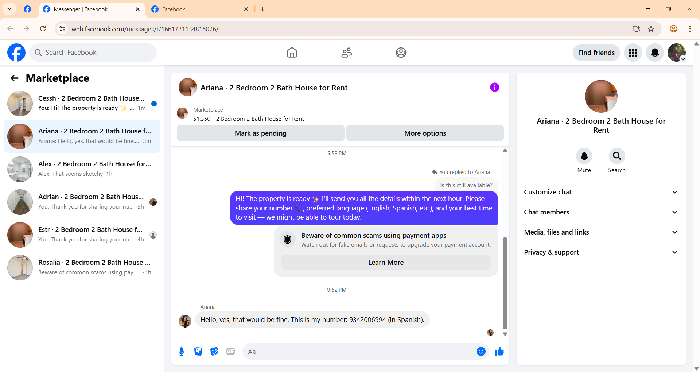Reload the page with the refresh icon
This screenshot has height=372, width=700.
tap(43, 29)
